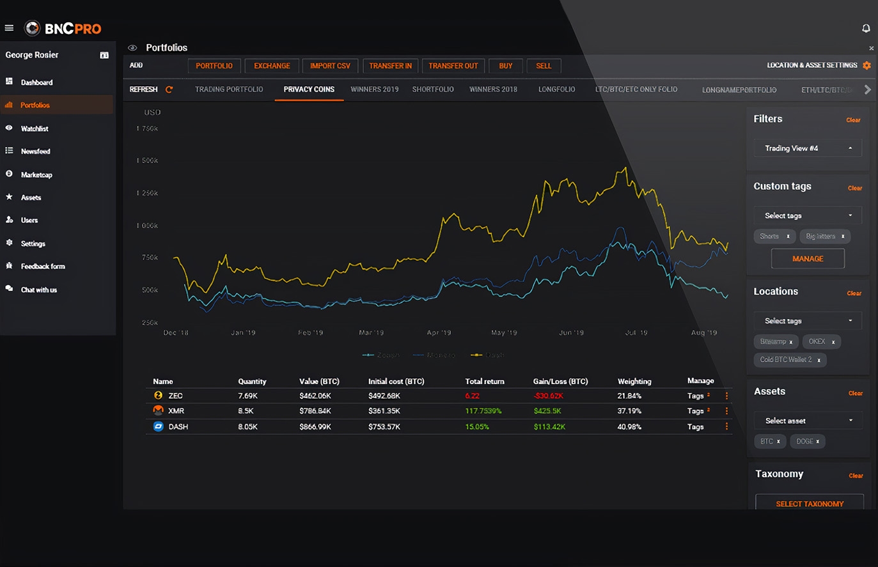Remove the Shorts custom tag
Viewport: 878px width, 567px height.
coord(788,237)
